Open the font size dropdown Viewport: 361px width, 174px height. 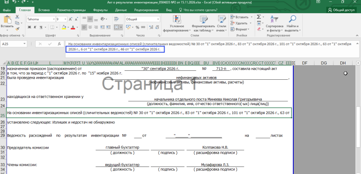point(66,19)
